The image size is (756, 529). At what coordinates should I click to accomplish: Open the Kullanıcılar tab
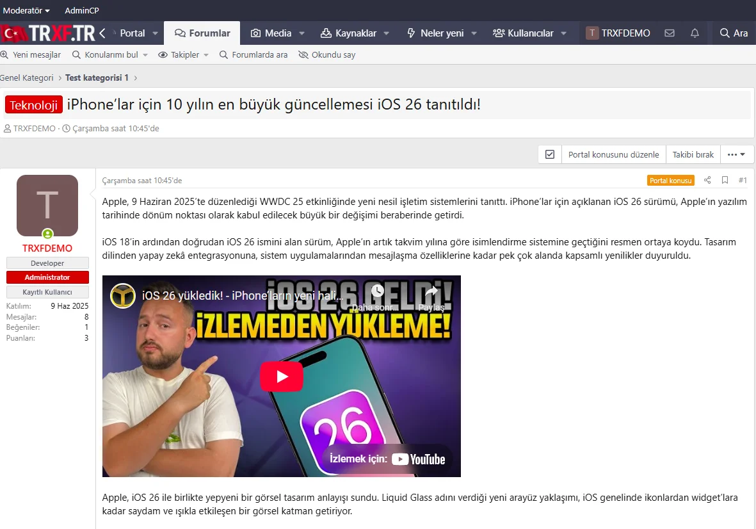[523, 33]
